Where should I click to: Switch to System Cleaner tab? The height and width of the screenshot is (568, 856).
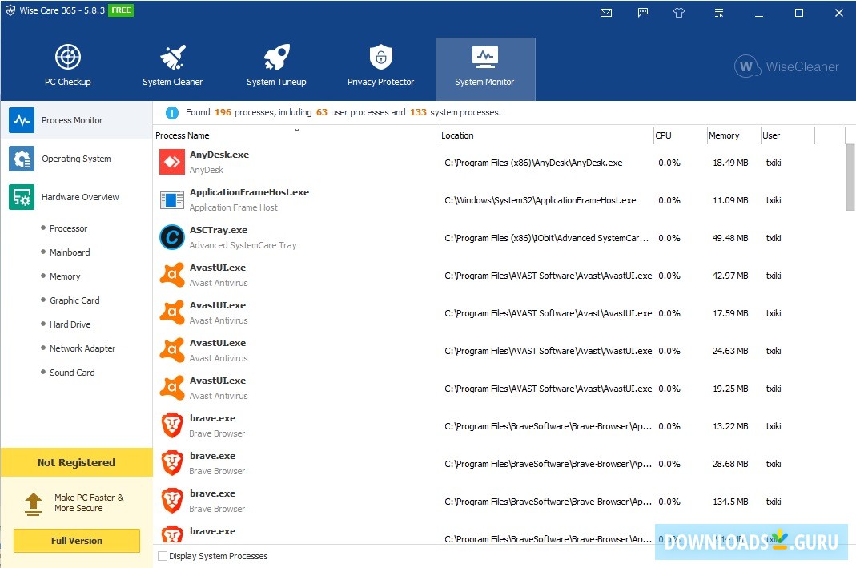172,66
